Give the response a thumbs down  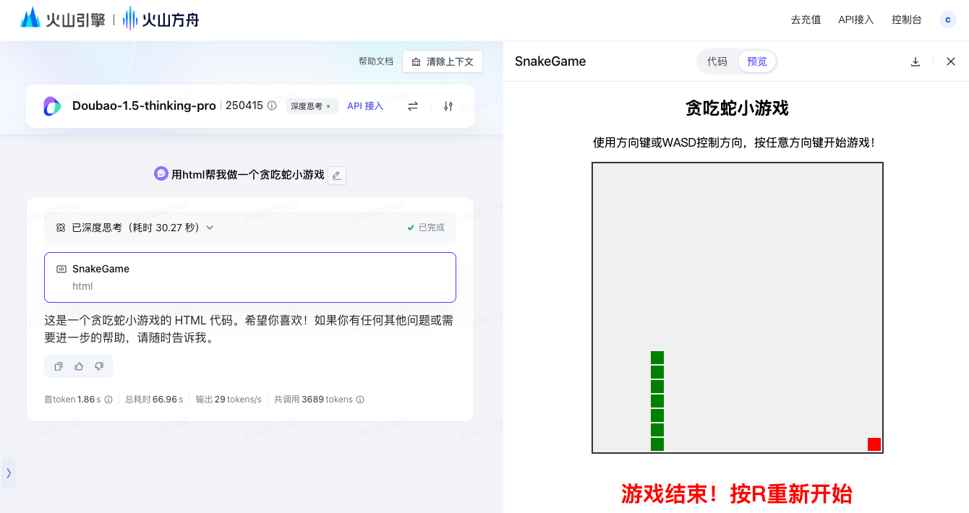(x=99, y=366)
